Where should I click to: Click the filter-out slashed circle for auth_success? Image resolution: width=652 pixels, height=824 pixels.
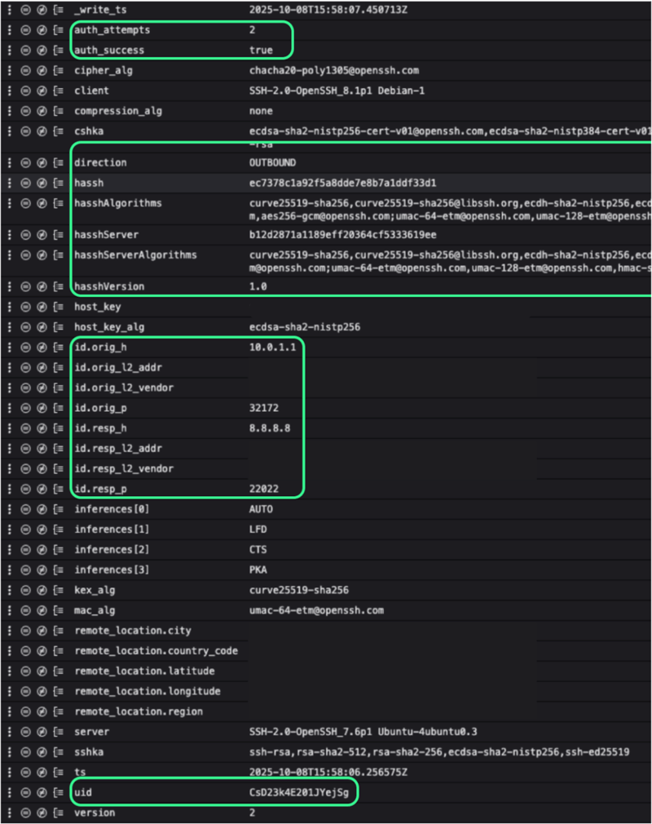(41, 51)
